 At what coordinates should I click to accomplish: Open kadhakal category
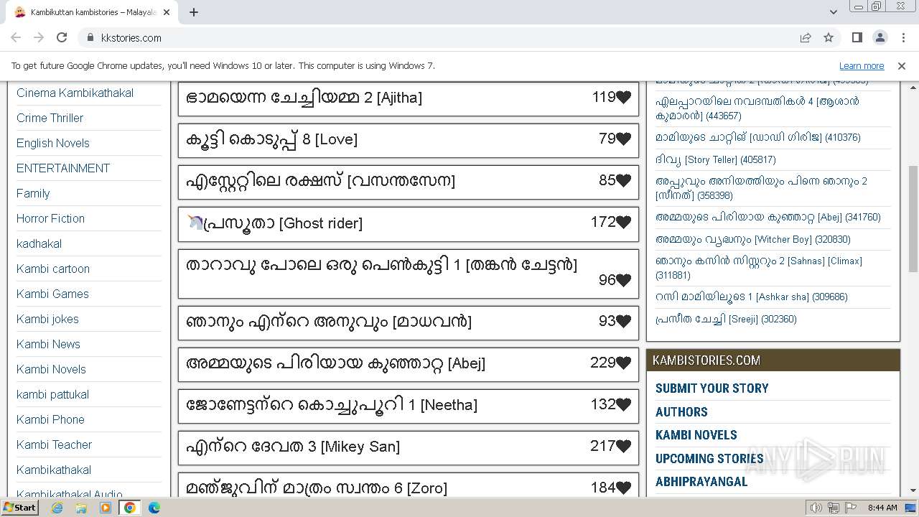tap(39, 243)
